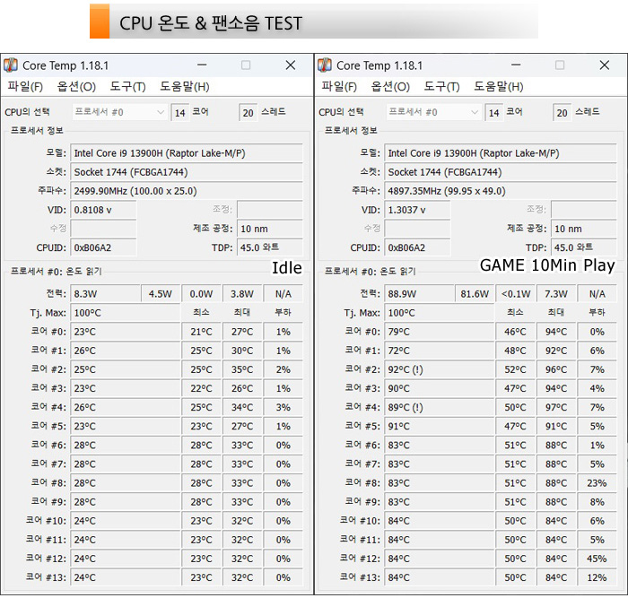Click 7.3W power value
628x598 pixels.
coord(556,294)
